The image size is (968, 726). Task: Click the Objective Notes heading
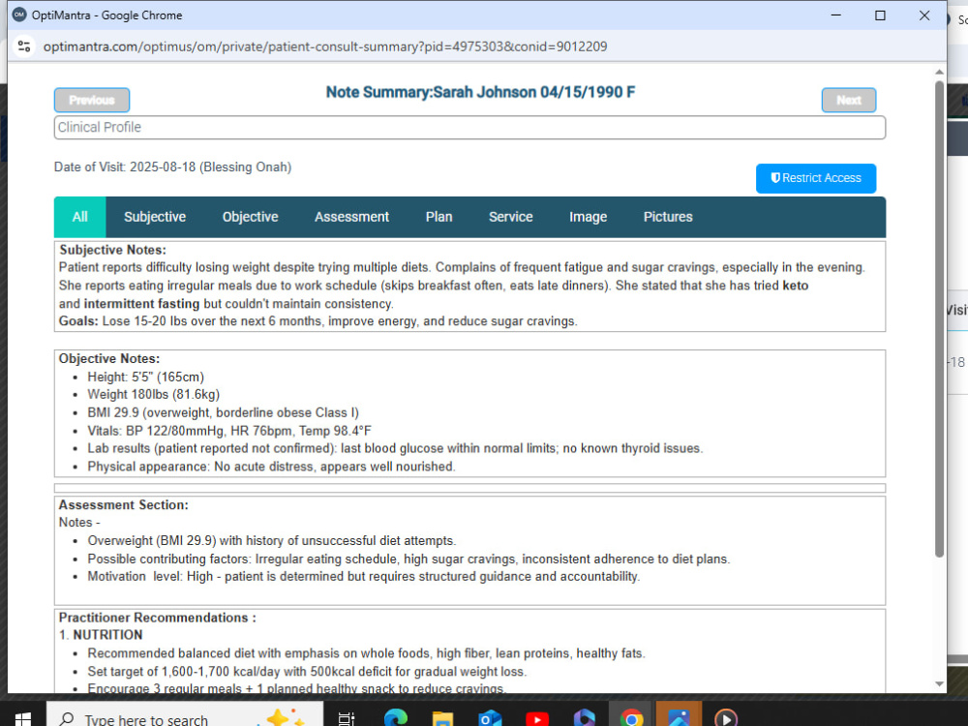point(109,359)
